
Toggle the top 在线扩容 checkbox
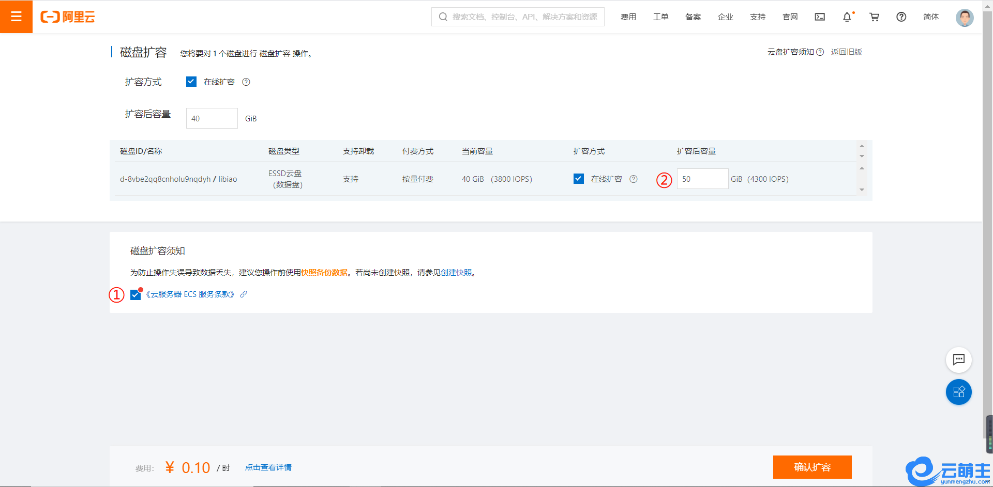coord(191,82)
